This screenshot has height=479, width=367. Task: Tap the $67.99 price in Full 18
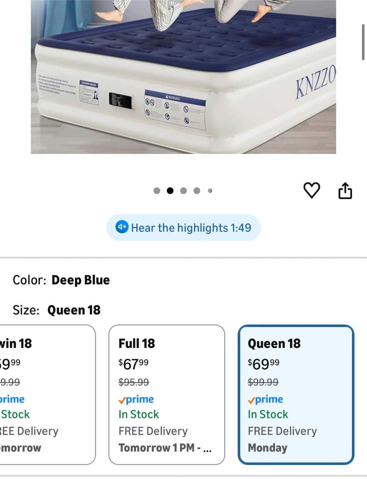pos(133,364)
